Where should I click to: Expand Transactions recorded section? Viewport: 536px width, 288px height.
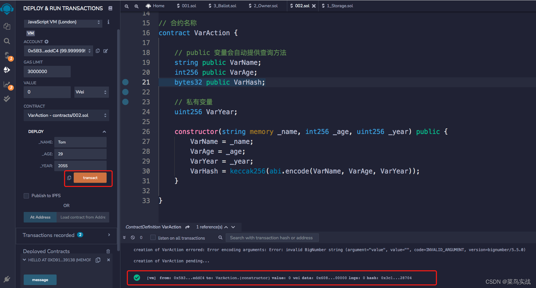tap(109, 235)
